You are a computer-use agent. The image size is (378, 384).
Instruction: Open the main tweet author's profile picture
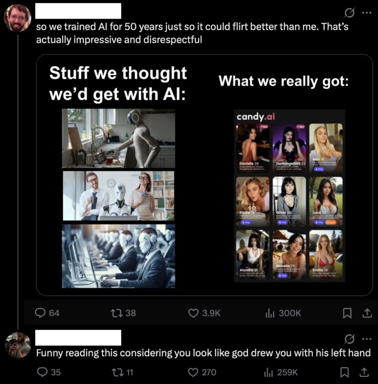(x=17, y=18)
